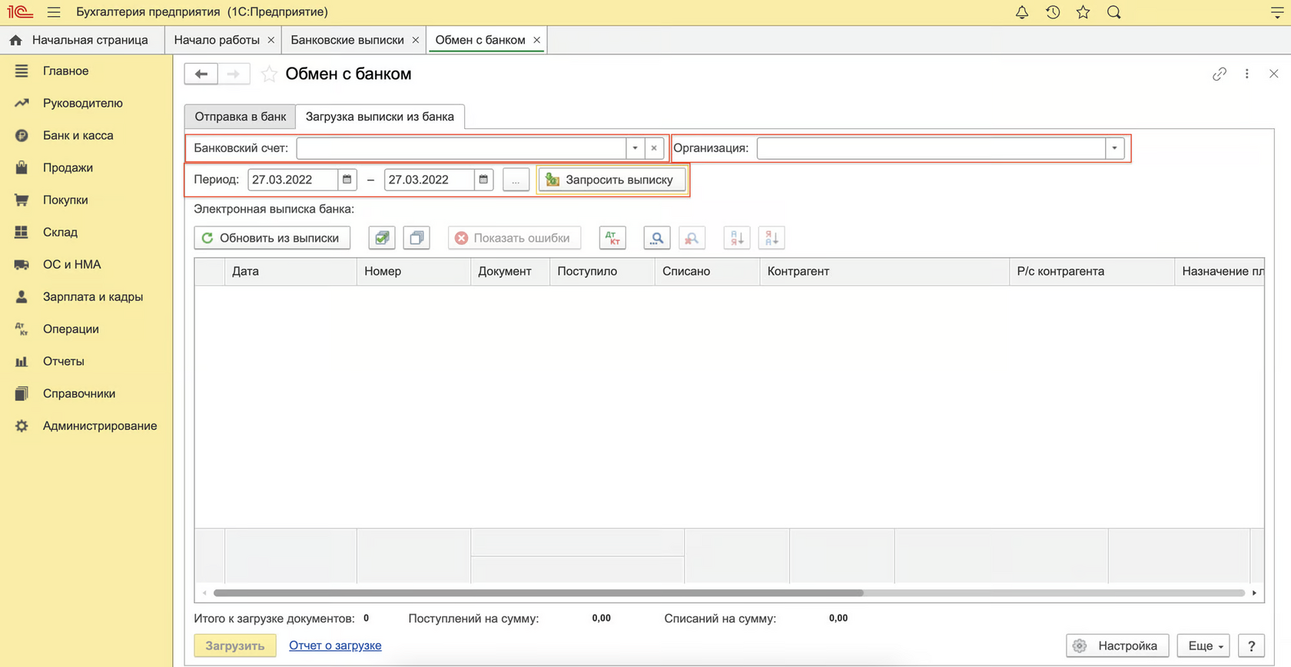Click the horizontal table scrollbar
This screenshot has width=1291, height=667.
(538, 593)
